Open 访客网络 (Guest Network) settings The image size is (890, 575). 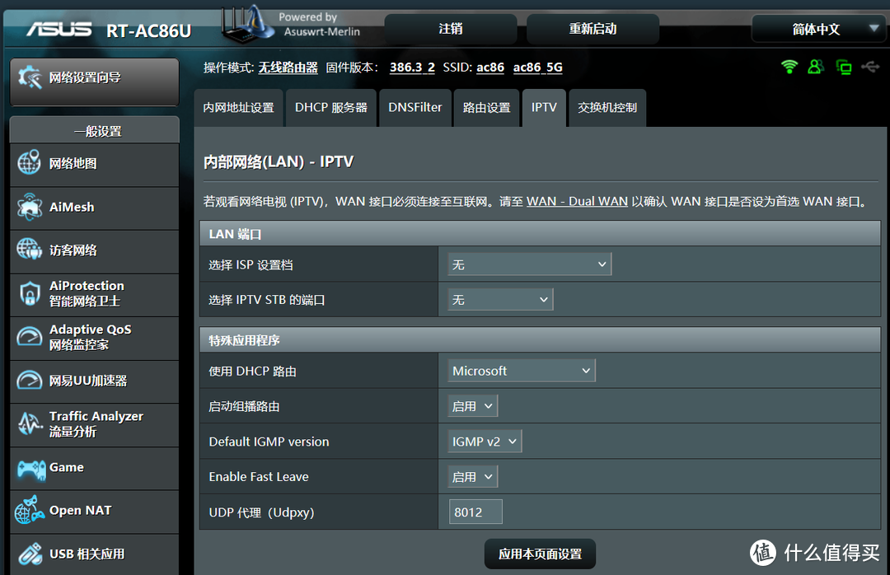(73, 251)
